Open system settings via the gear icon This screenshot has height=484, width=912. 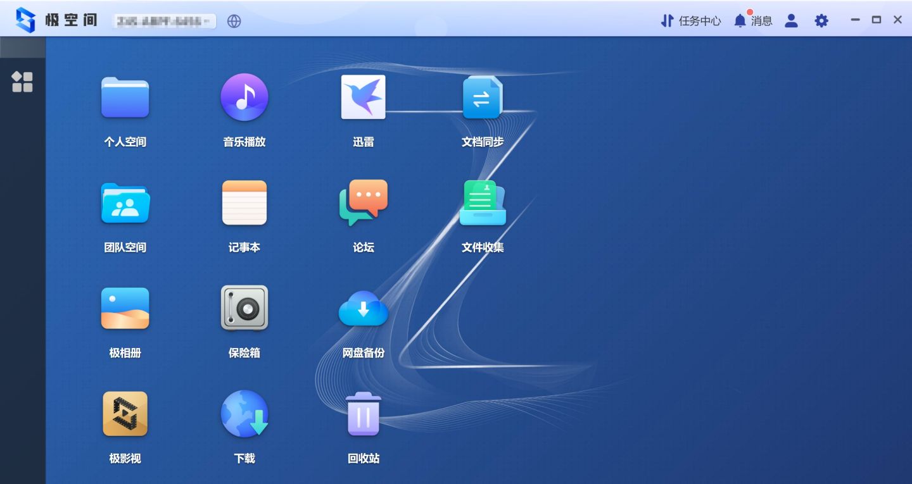click(x=821, y=20)
